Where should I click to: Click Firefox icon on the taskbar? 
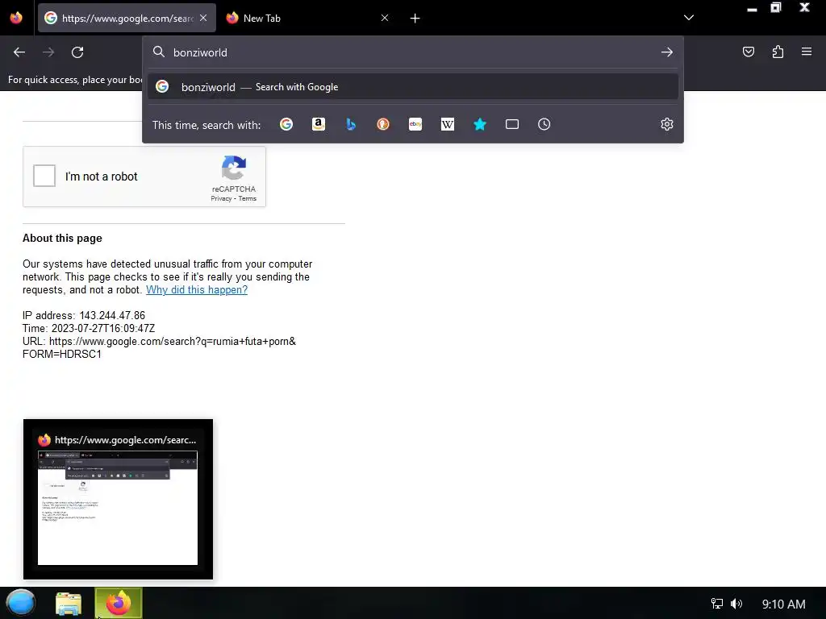pos(119,603)
